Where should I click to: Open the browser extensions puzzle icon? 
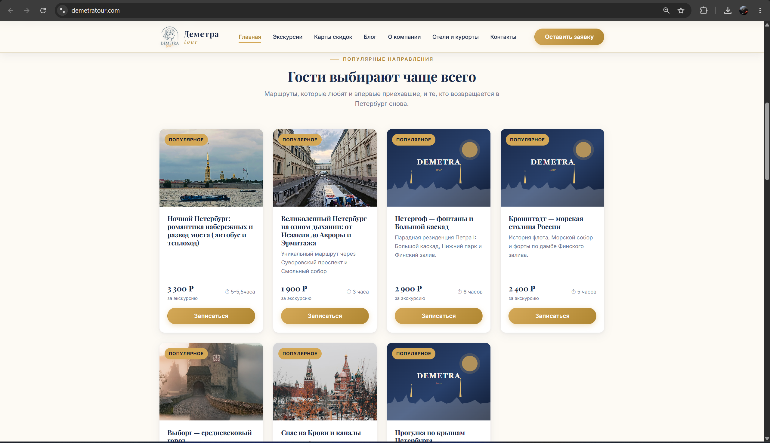tap(704, 11)
